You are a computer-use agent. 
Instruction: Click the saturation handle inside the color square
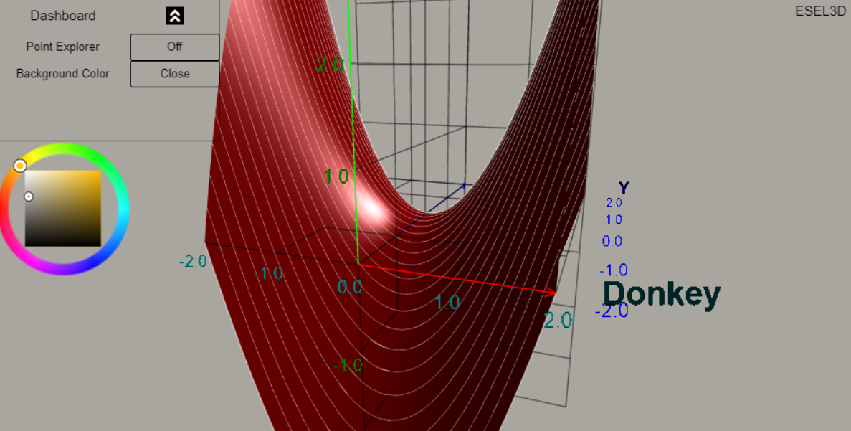pos(29,196)
